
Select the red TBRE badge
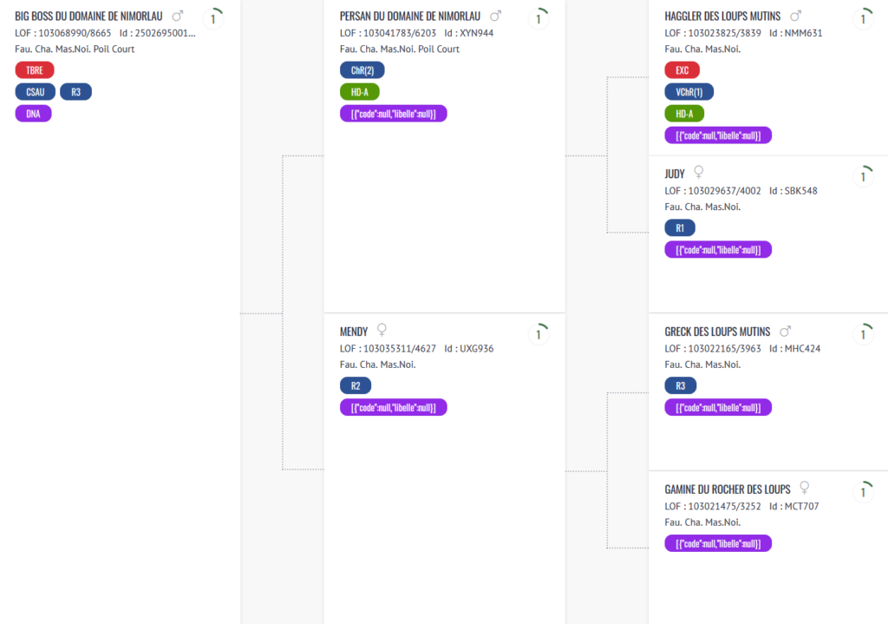35,70
